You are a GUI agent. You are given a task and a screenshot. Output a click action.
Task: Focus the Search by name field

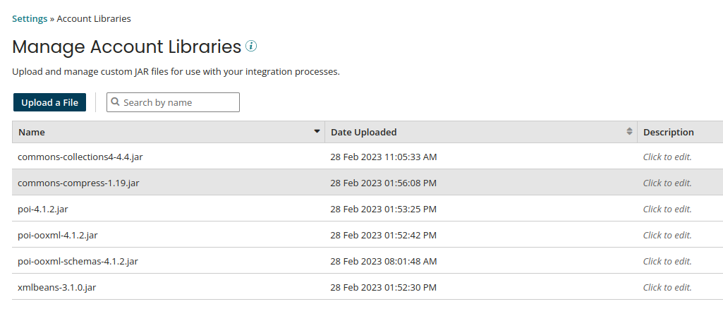tap(179, 102)
